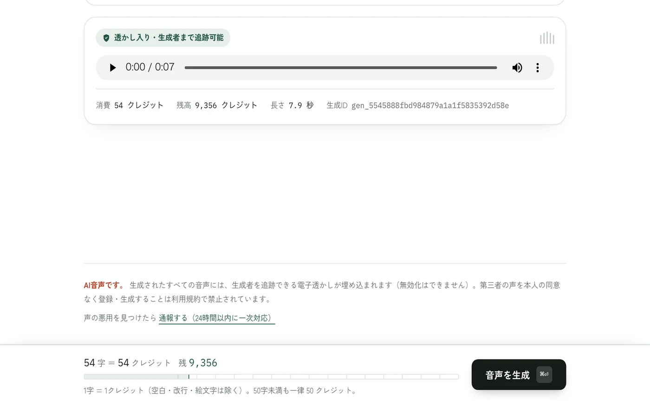Click the red AI音声です。 warning text

(104, 285)
